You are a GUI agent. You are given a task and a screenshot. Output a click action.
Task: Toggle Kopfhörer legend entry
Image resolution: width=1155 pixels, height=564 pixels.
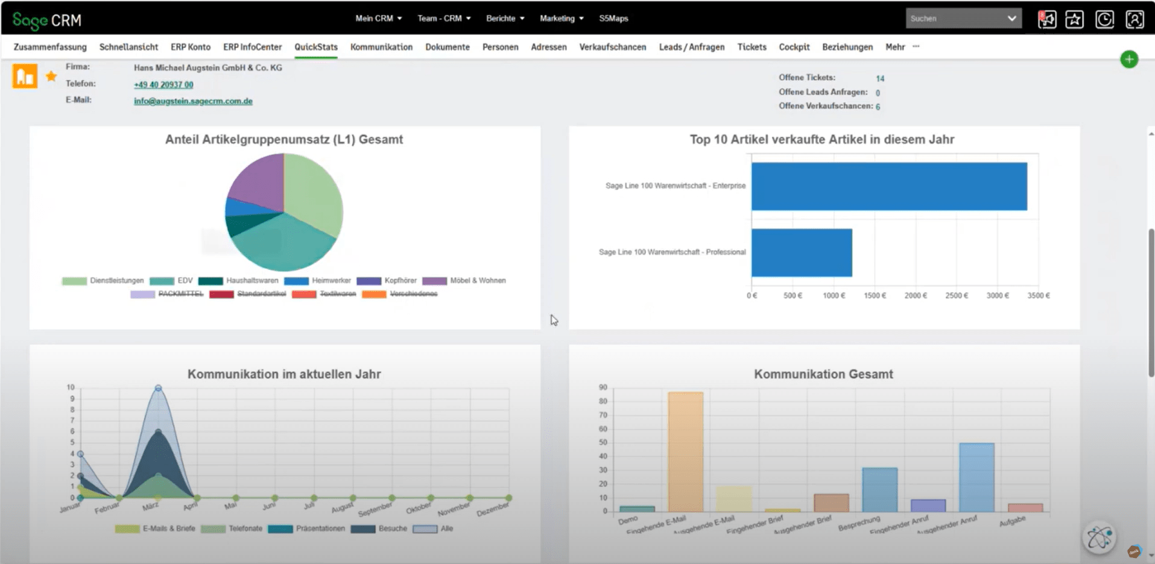coord(387,281)
